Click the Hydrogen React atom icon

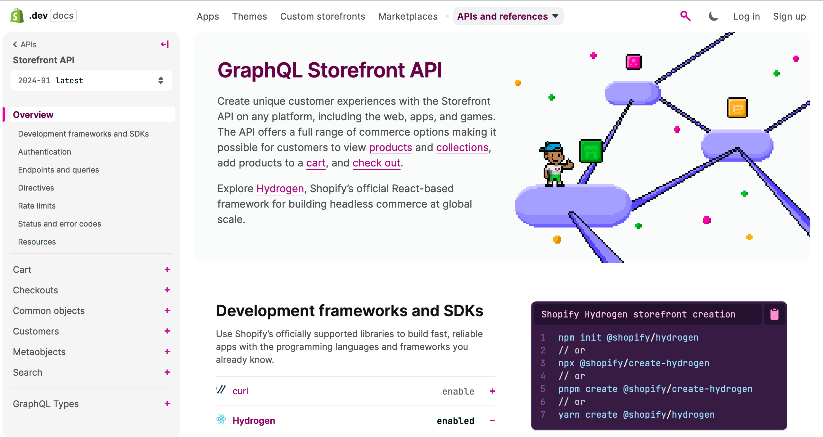tap(221, 419)
